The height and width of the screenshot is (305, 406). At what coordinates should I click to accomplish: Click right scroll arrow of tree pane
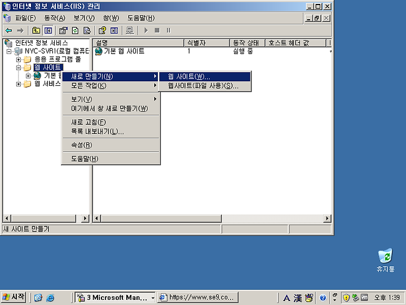tap(85, 219)
